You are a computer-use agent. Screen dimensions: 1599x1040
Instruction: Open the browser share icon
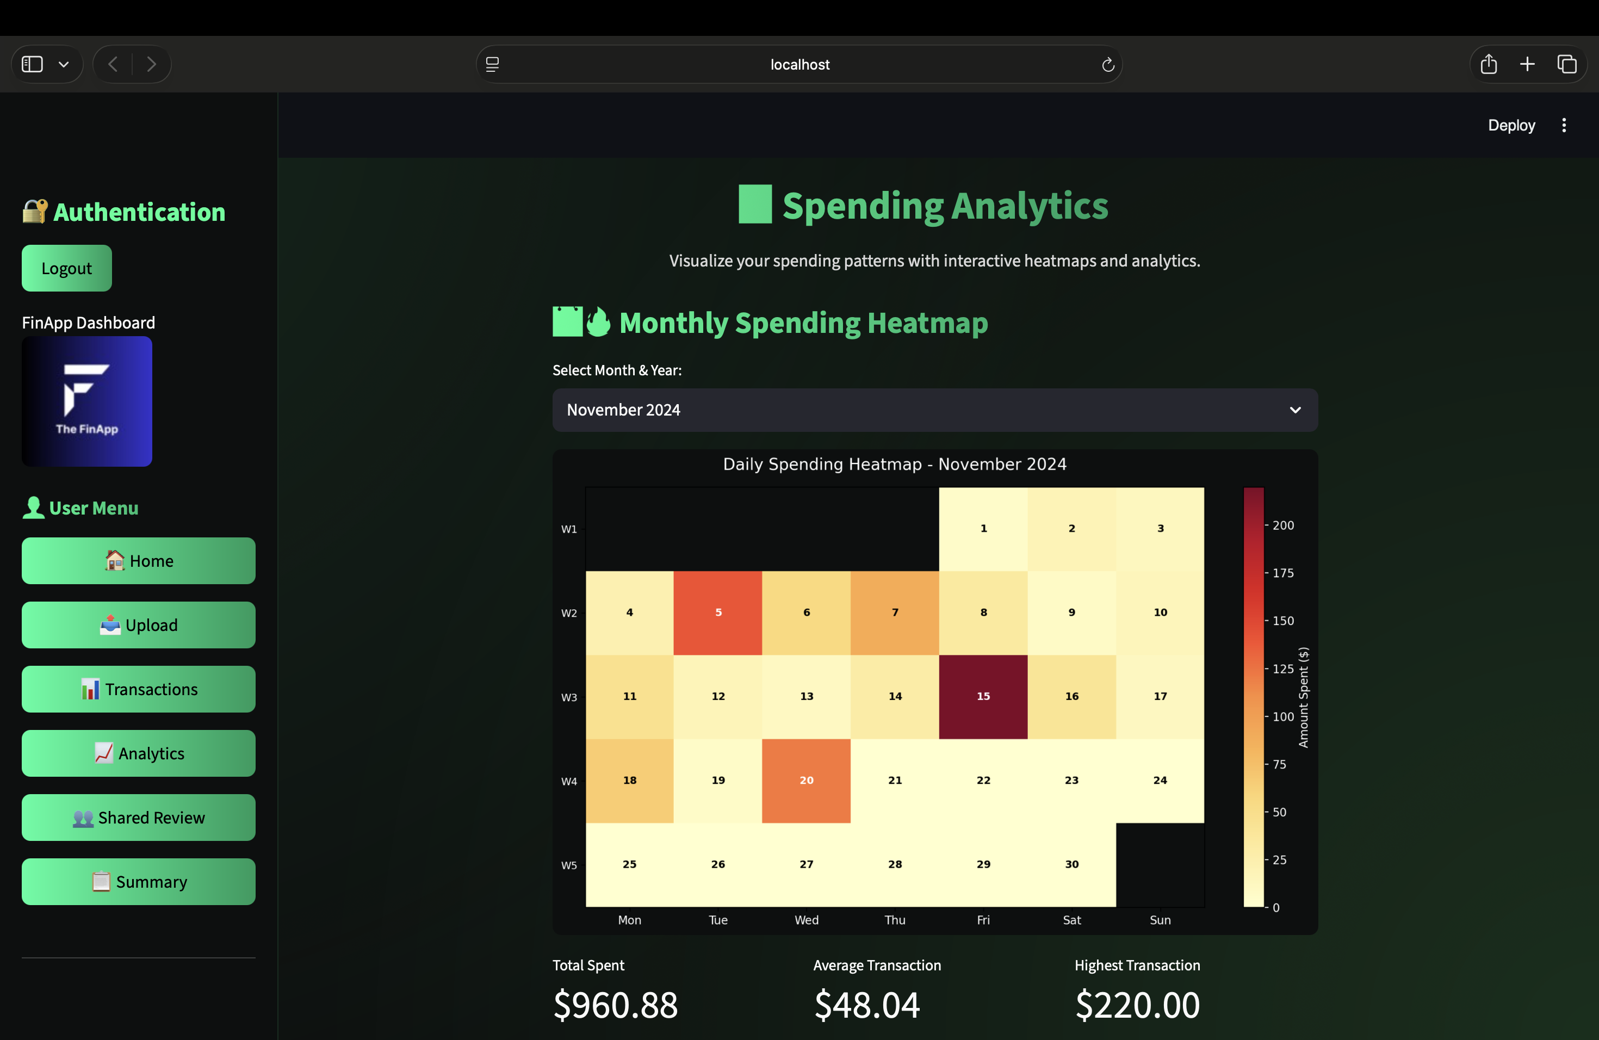point(1488,65)
